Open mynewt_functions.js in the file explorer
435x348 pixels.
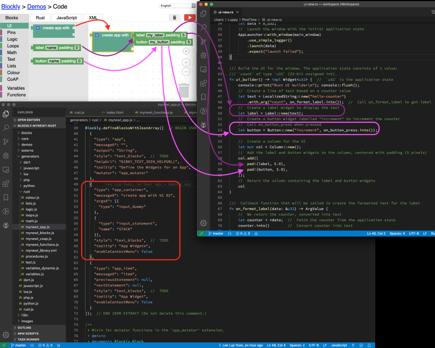42,245
